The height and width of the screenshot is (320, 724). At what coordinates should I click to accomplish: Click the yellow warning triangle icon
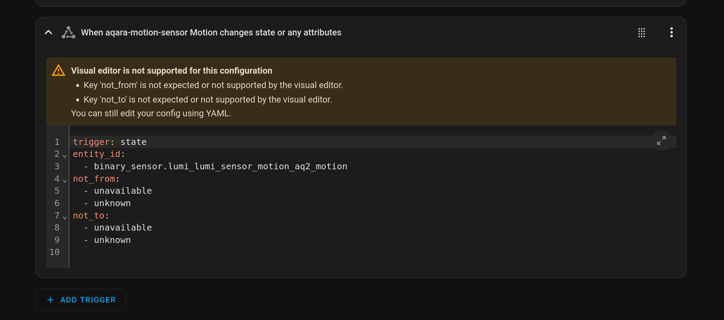click(x=59, y=70)
